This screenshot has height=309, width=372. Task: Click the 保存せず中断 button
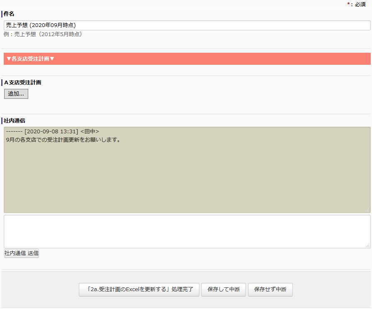(270, 289)
